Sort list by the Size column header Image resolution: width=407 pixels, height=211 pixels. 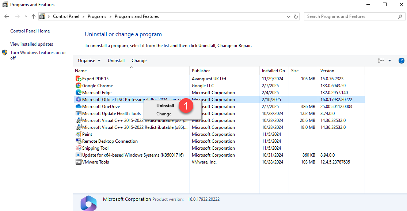(303, 71)
